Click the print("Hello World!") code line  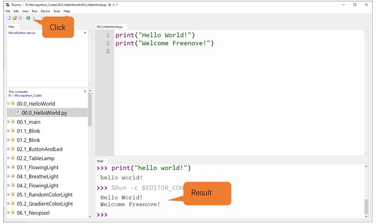point(155,35)
